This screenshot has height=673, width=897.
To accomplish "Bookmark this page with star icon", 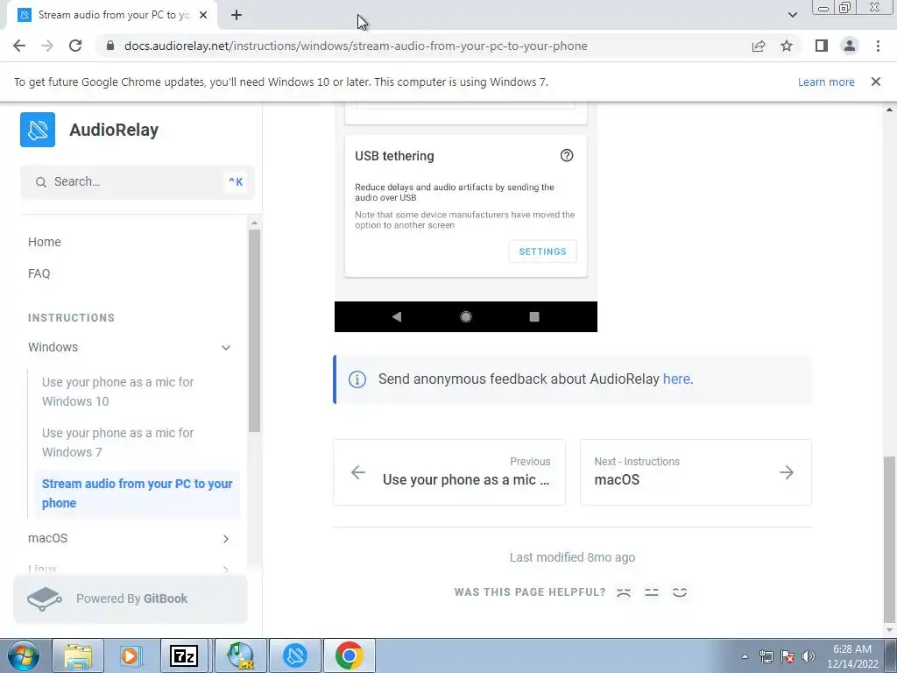I will coord(787,46).
